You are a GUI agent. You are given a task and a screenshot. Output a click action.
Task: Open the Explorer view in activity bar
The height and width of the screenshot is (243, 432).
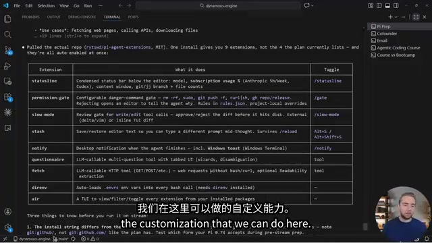coord(7,19)
